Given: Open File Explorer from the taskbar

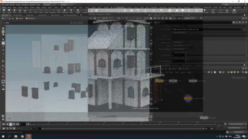Looking at the screenshot, I should (x=16, y=136).
